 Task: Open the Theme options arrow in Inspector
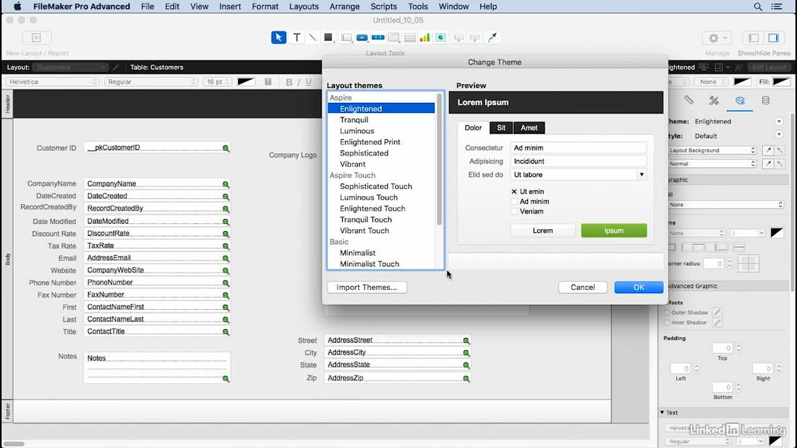[779, 121]
